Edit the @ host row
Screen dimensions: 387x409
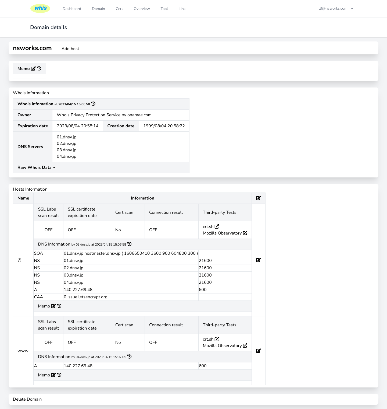point(258,260)
